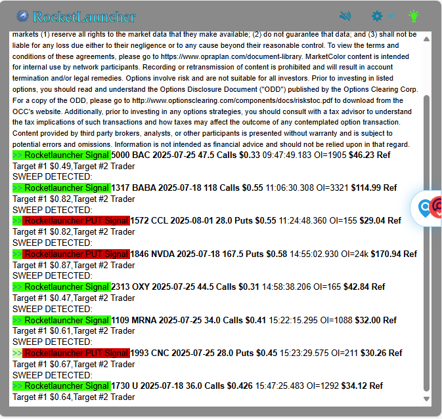
Task: Click 'Target #1 $0.64,Target #2 Trader' line
Action: [74, 397]
